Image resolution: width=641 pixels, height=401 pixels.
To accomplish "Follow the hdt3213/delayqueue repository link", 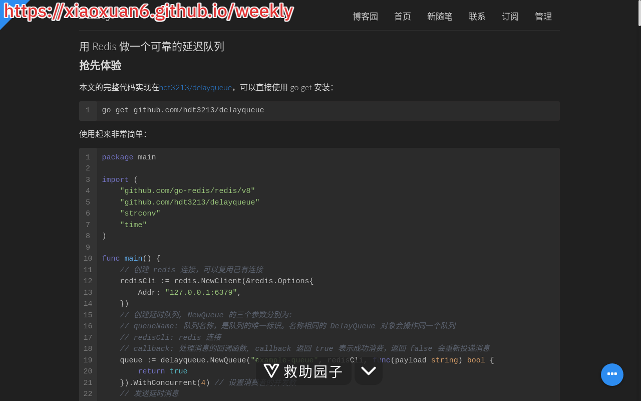I will (195, 87).
